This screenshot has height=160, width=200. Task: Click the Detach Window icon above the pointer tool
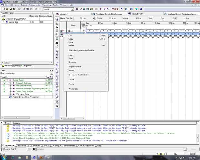[x=57, y=19]
